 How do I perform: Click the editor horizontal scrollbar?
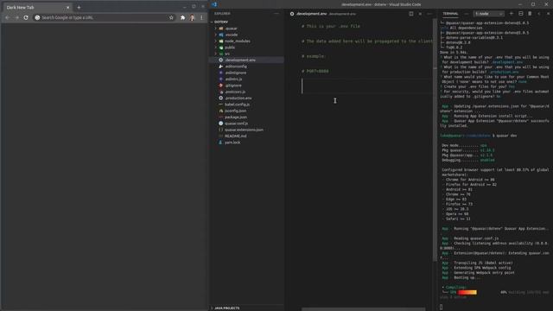point(363,309)
